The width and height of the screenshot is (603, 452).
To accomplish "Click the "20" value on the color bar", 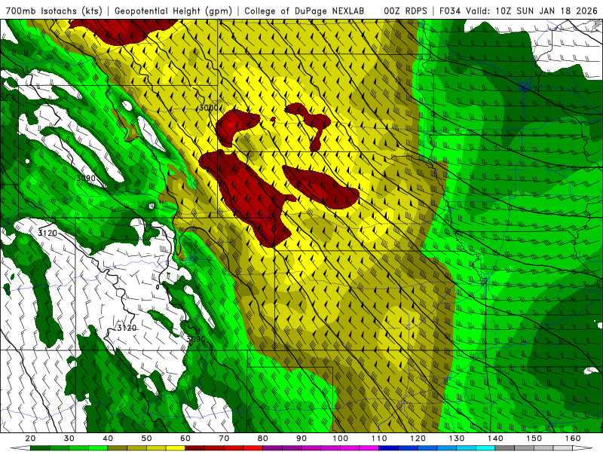I will pos(30,438).
